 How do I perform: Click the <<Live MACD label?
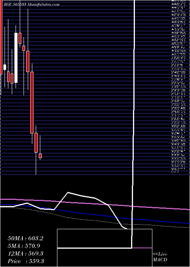point(160,257)
